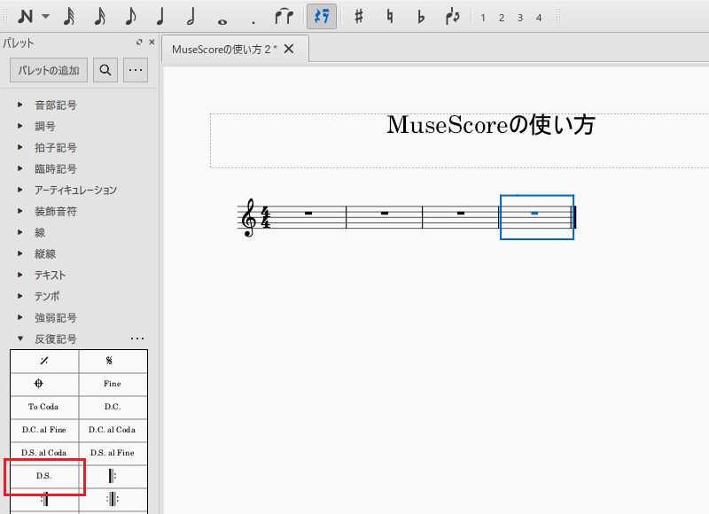
Task: Expand 拍子記号 palette
Action: (x=19, y=147)
